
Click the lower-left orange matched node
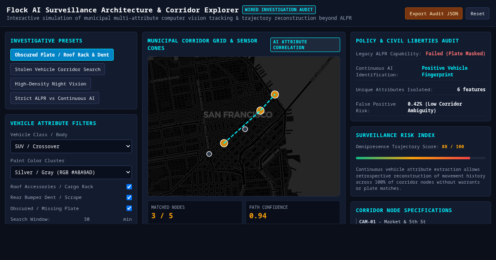click(224, 143)
